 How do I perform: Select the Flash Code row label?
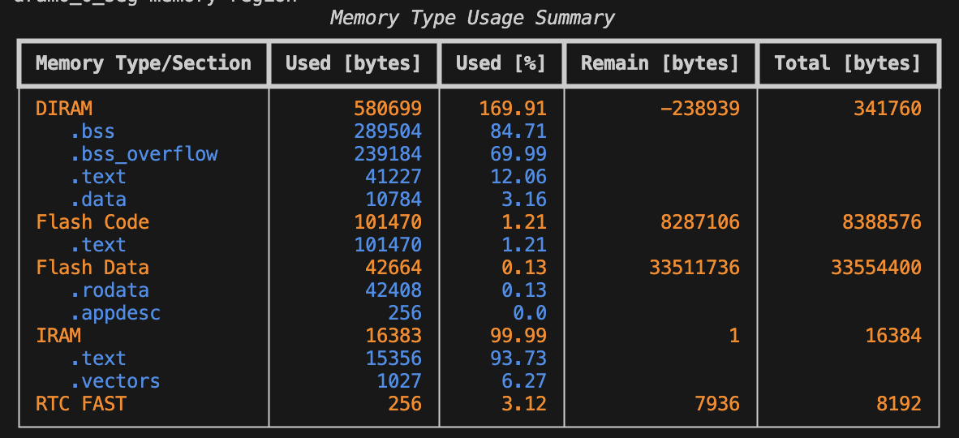92,222
